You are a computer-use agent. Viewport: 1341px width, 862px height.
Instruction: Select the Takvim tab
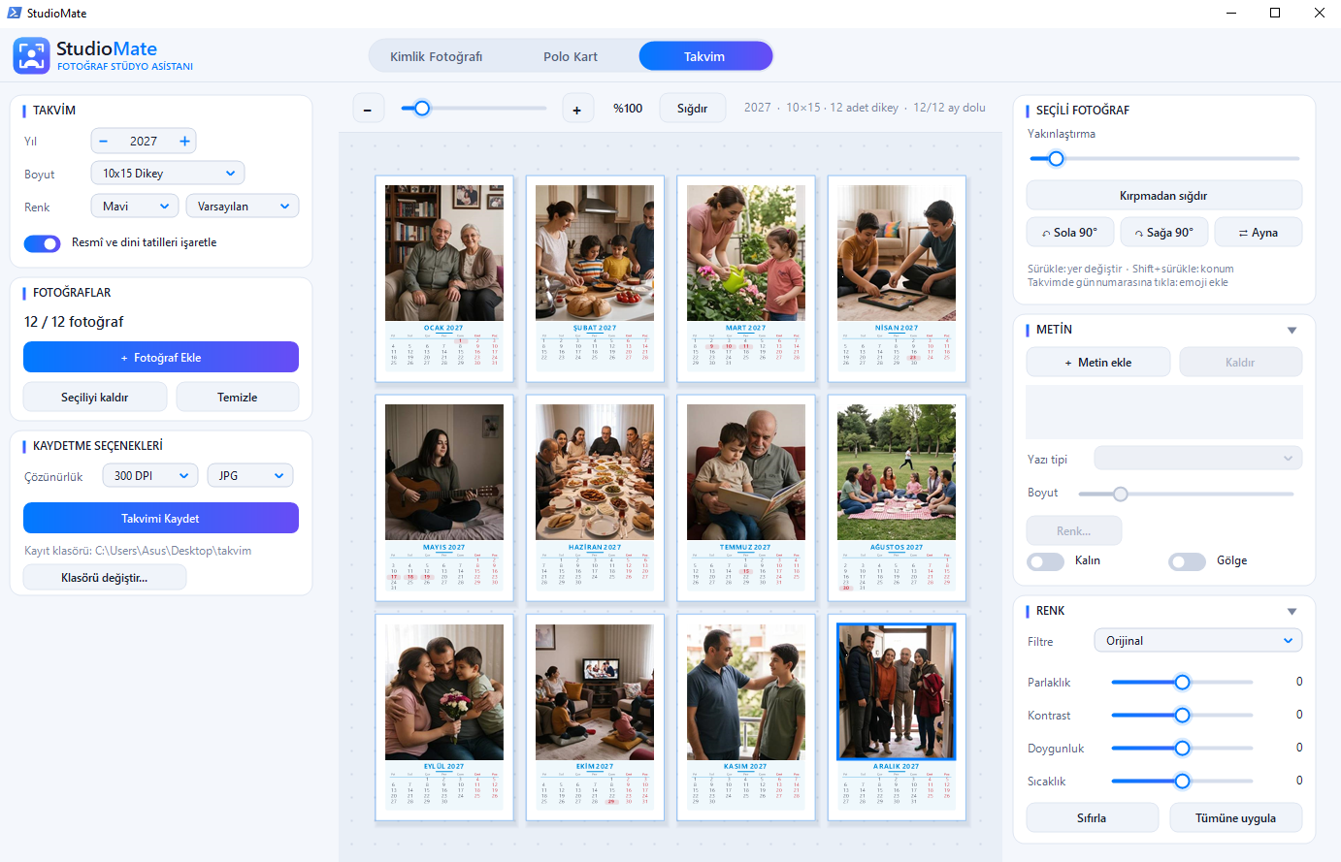(705, 56)
